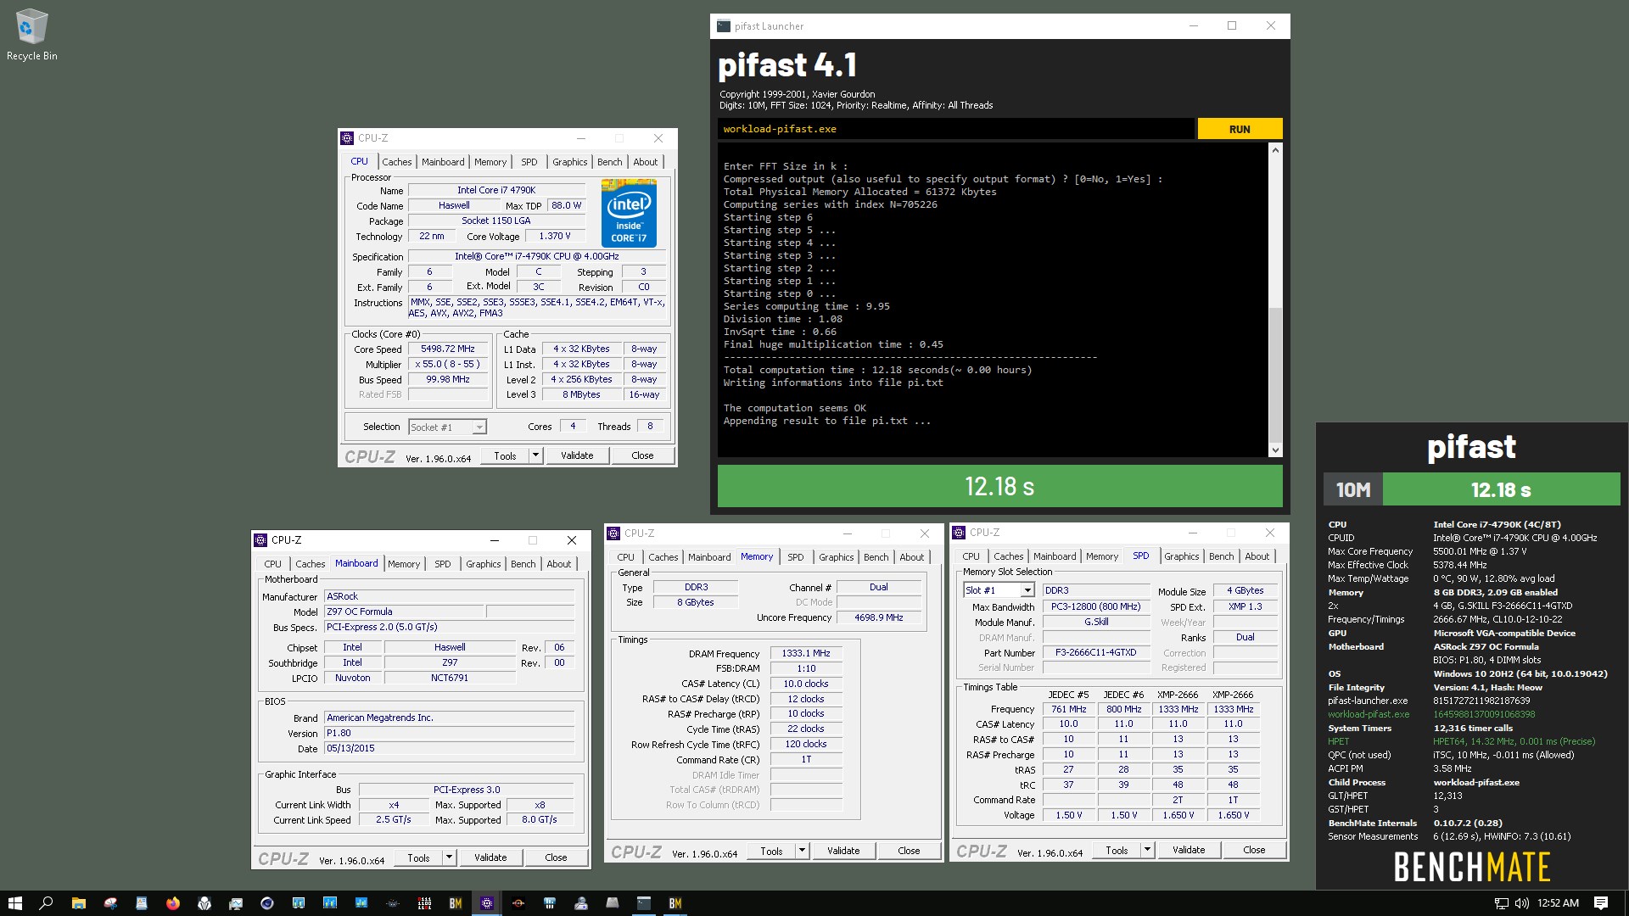
Task: Click Close button in Memory CPU-Z window
Action: coord(909,851)
